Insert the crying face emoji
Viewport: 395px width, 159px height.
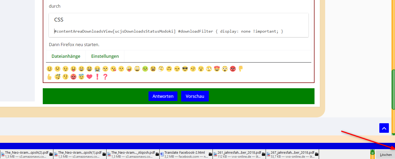(97, 69)
